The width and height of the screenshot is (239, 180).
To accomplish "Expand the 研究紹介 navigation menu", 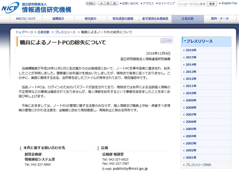I will tap(90, 19).
